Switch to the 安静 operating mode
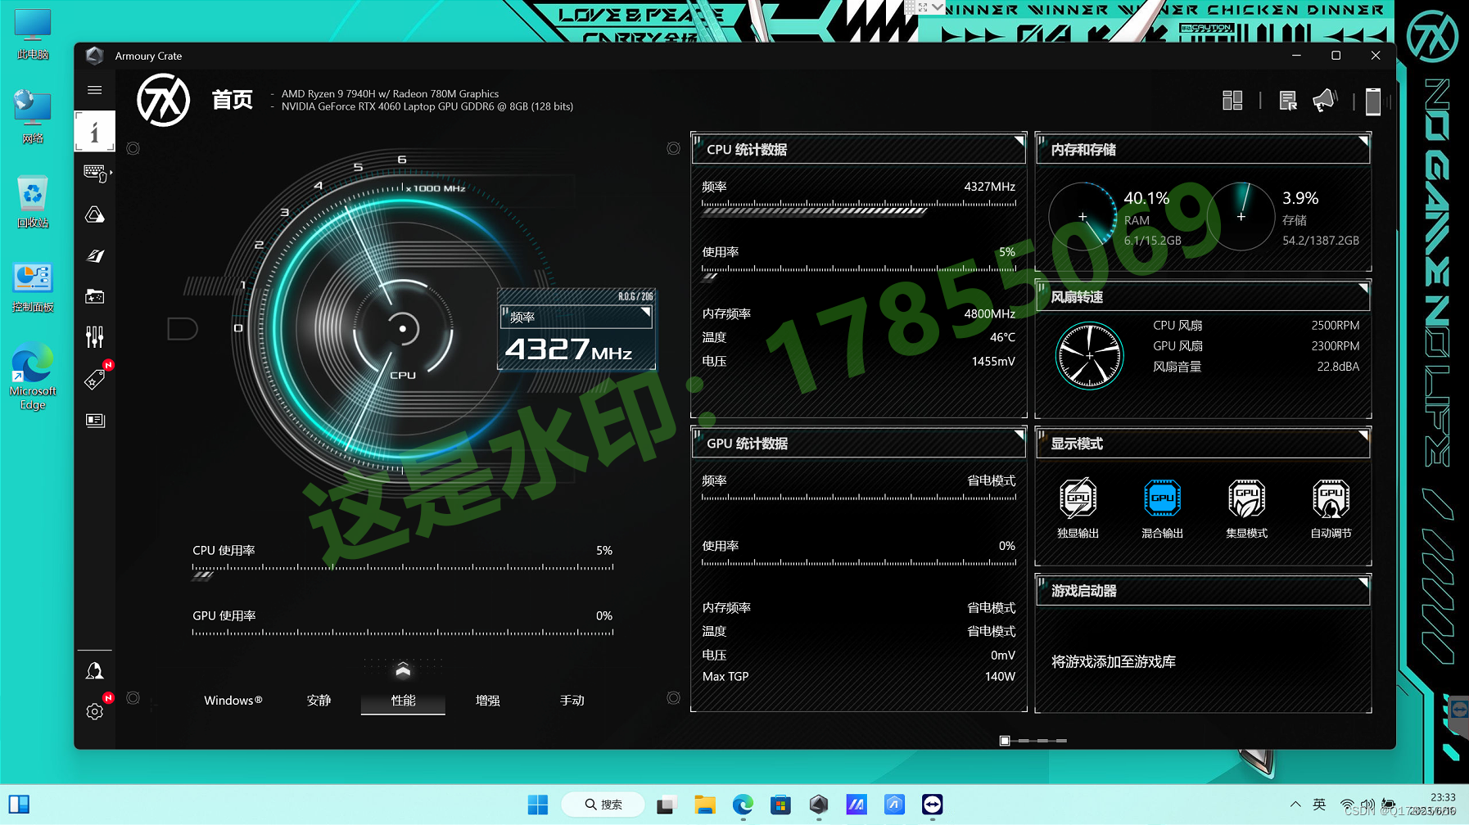This screenshot has width=1469, height=825. [319, 701]
